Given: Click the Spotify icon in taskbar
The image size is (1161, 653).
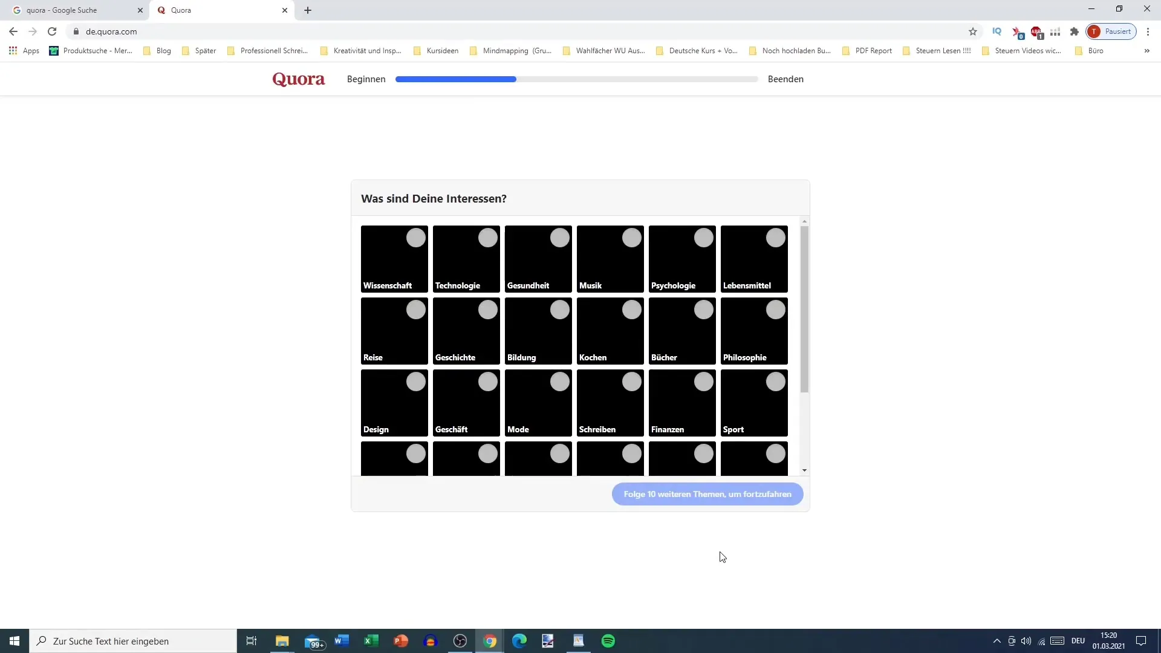Looking at the screenshot, I should 608,641.
